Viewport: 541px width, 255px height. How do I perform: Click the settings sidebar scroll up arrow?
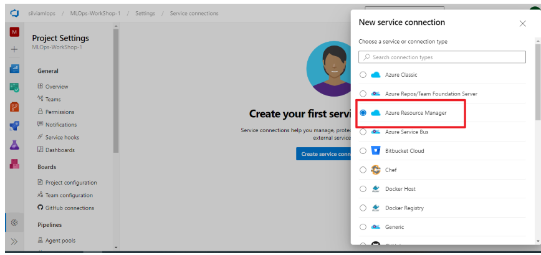coord(116,26)
